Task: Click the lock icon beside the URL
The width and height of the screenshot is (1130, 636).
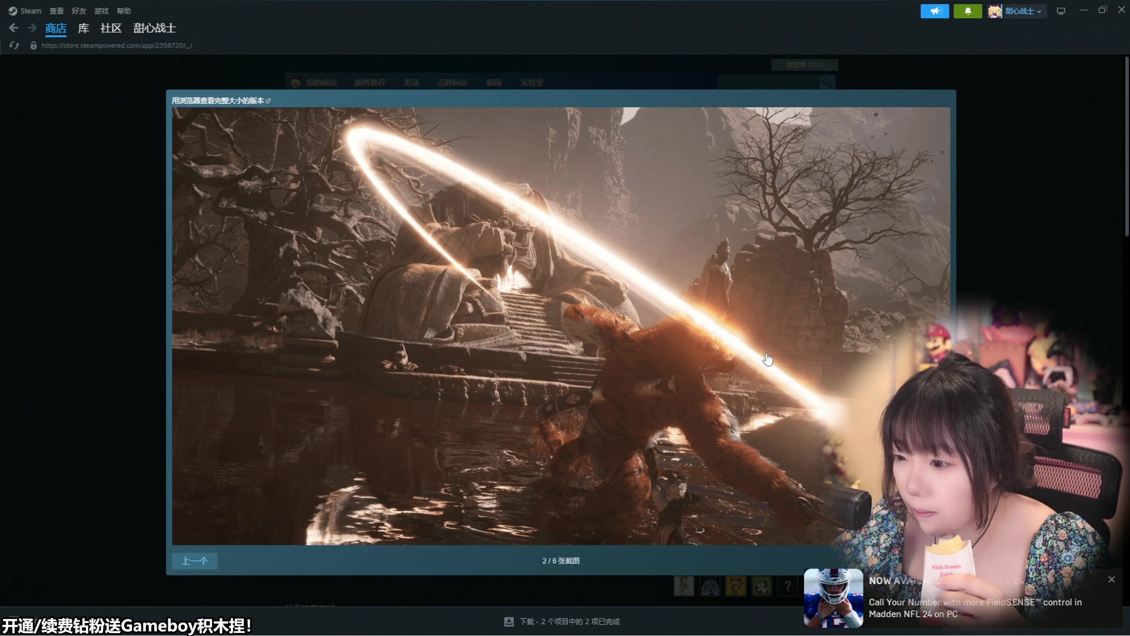Action: (x=34, y=45)
